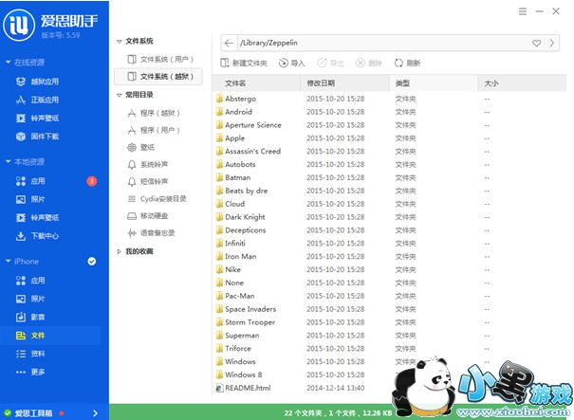Open 资料 in the iPhone section
The width and height of the screenshot is (574, 420).
[x=30, y=354]
